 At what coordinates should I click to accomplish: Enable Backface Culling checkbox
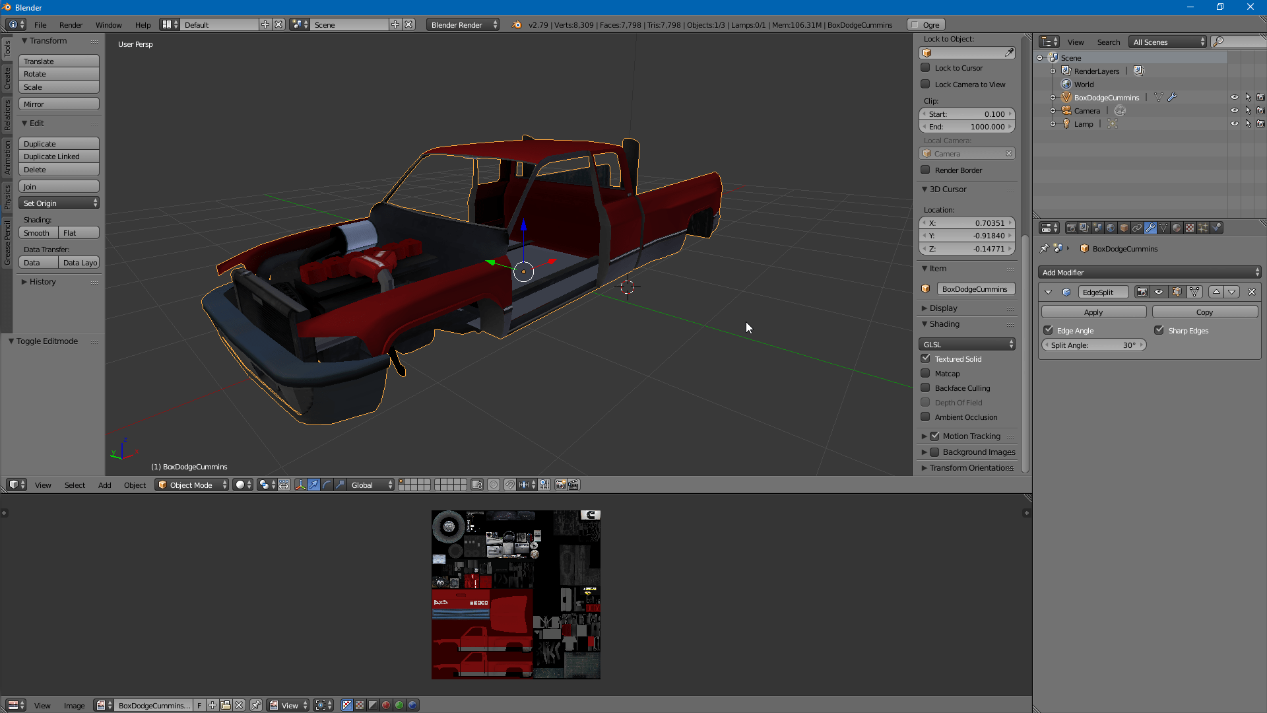(925, 388)
